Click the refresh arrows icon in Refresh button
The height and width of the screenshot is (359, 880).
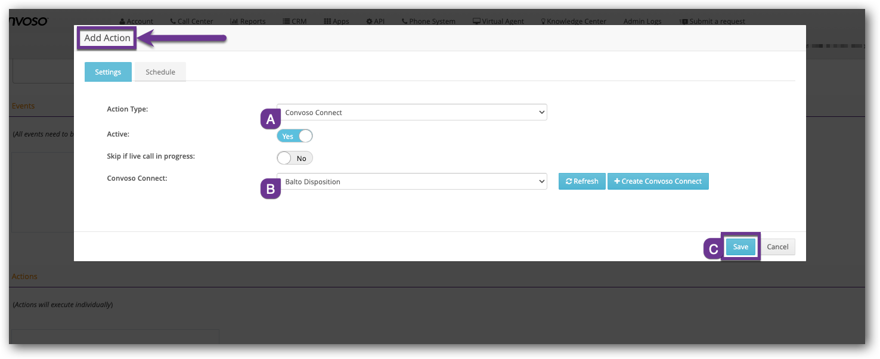(569, 181)
